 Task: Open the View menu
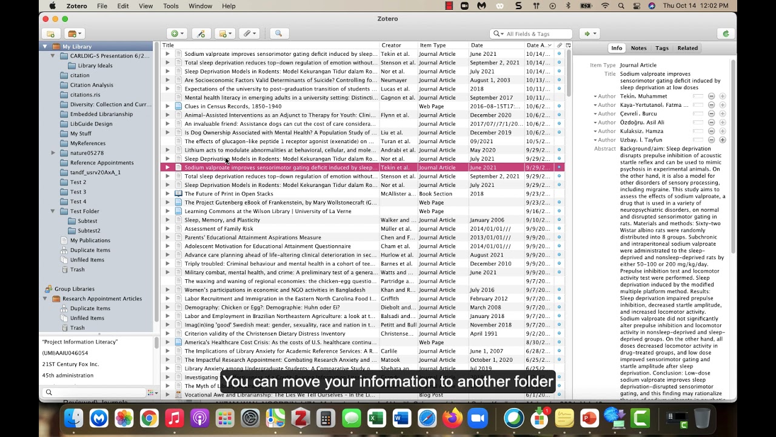click(x=145, y=6)
